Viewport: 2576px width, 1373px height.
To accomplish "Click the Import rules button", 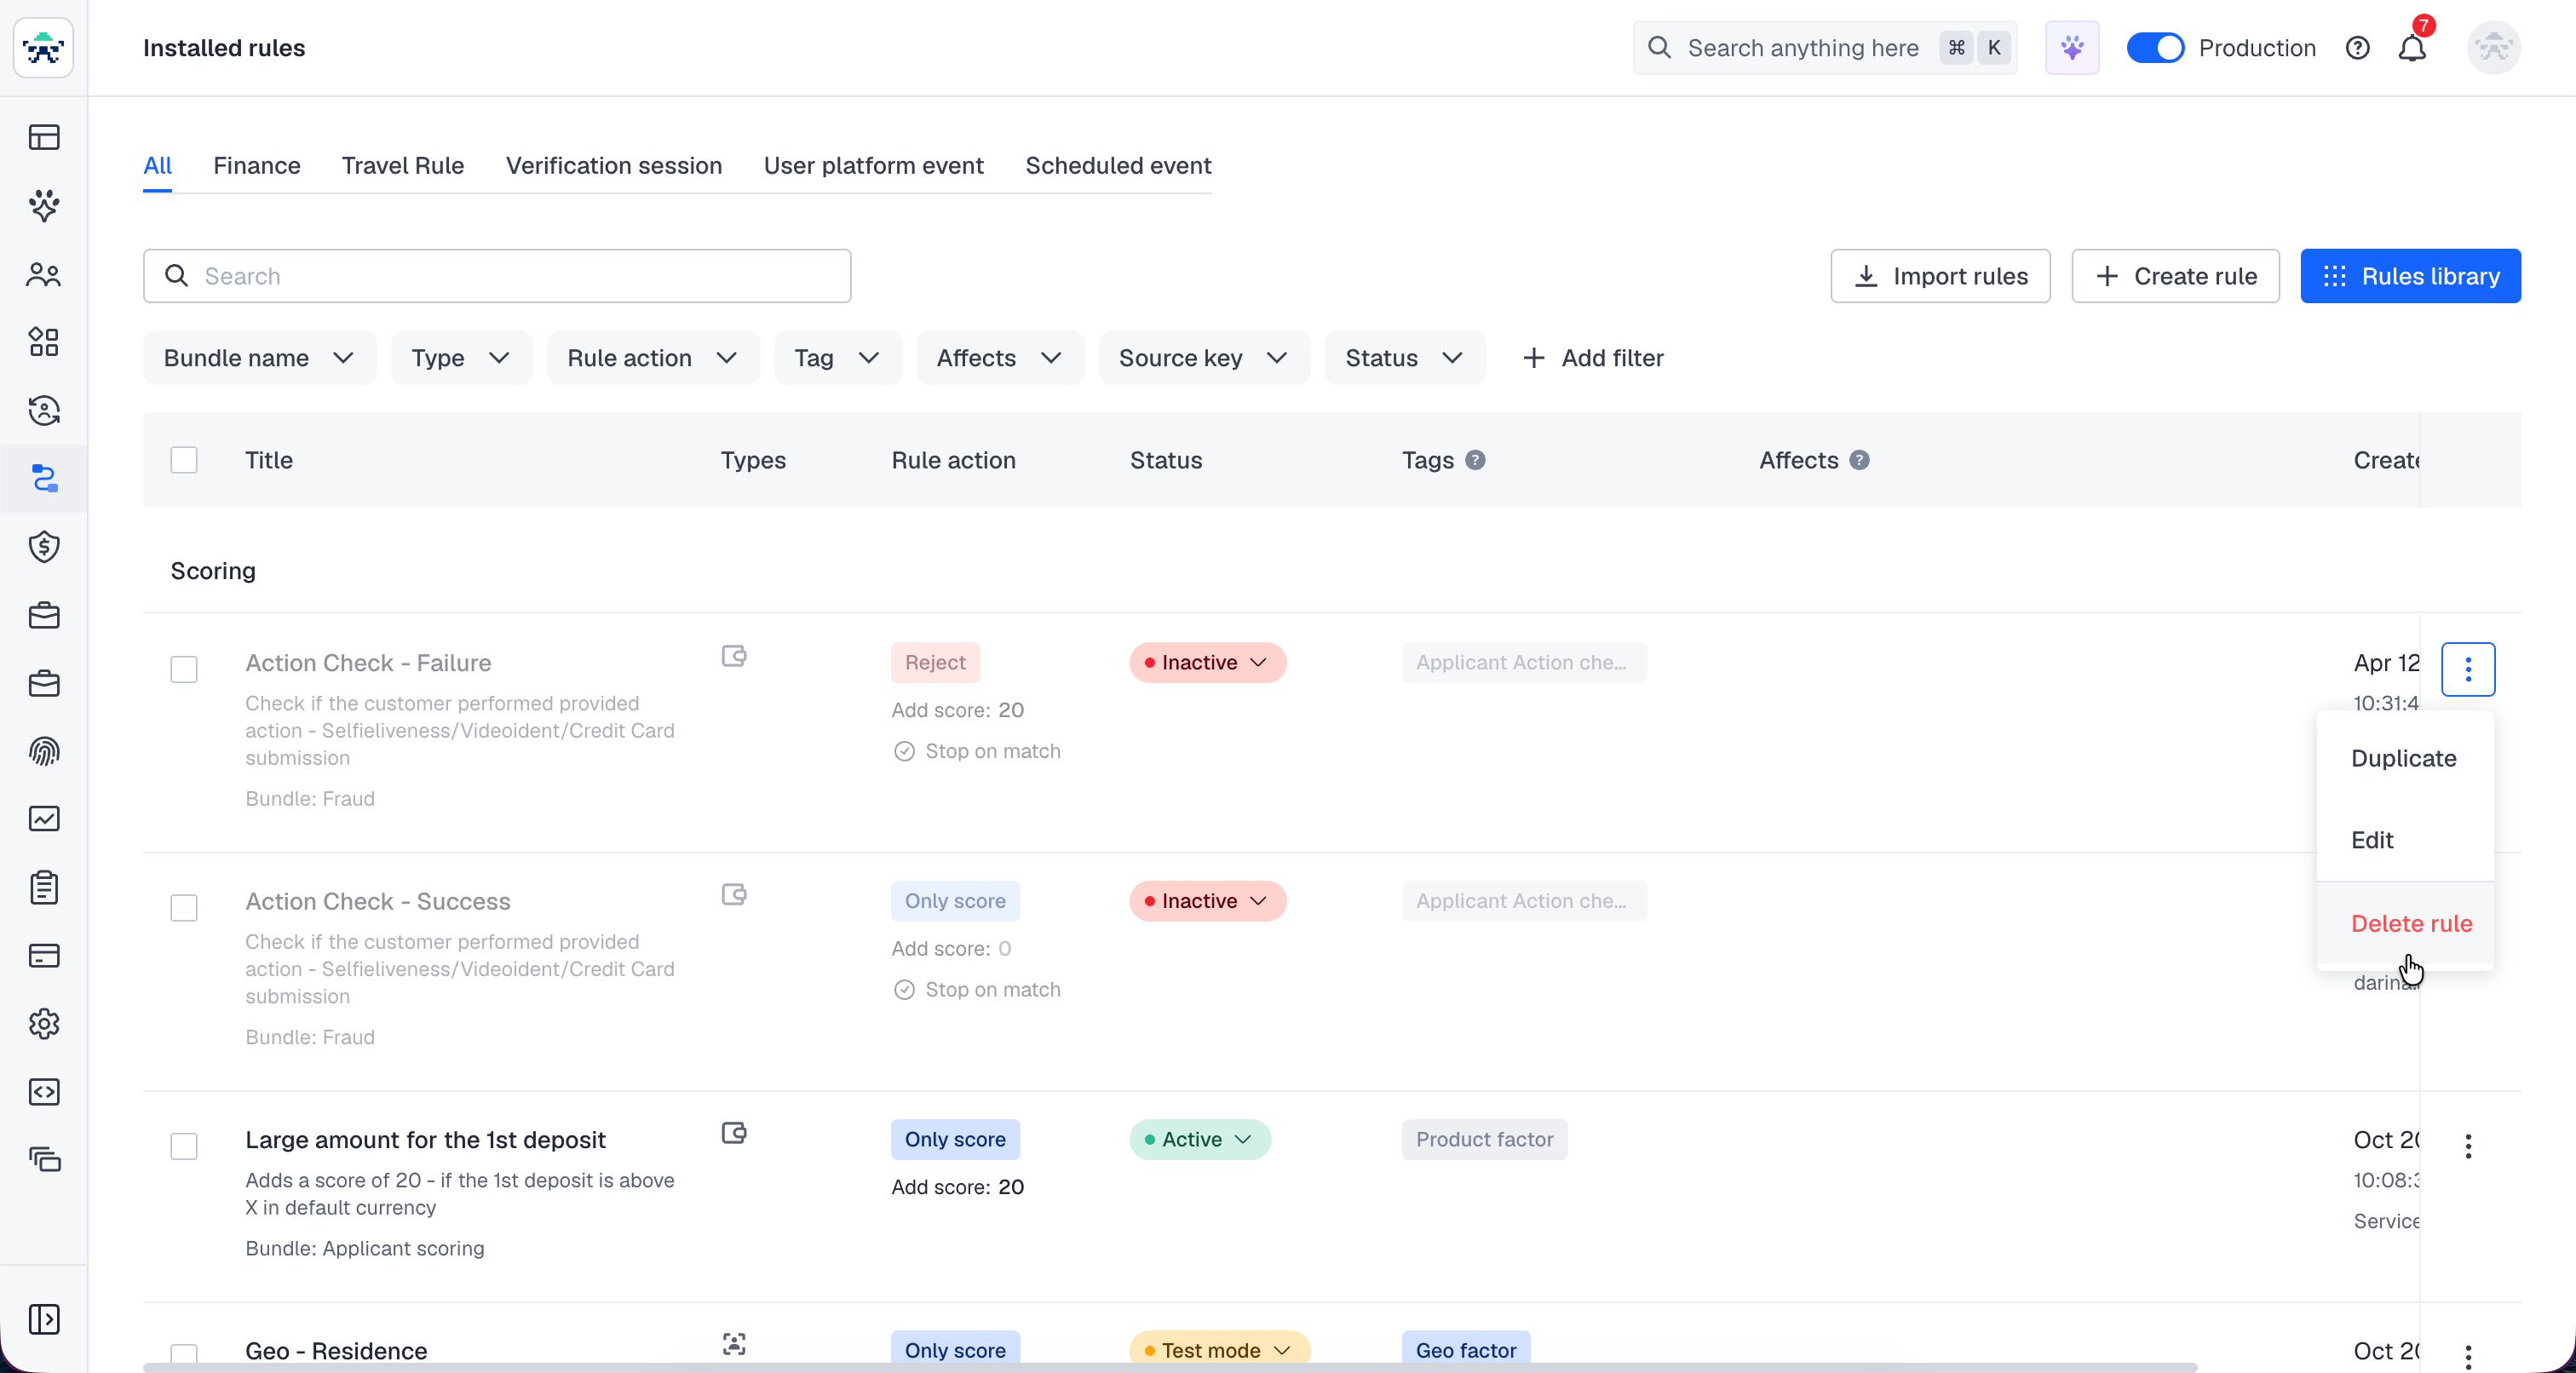I will point(1939,276).
